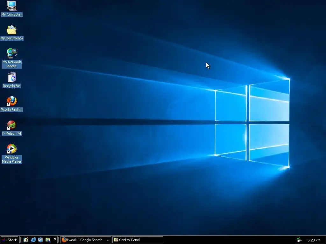Switch to the tweaki Google Search Firefox window
The width and height of the screenshot is (326, 244).
pyautogui.click(x=86, y=240)
